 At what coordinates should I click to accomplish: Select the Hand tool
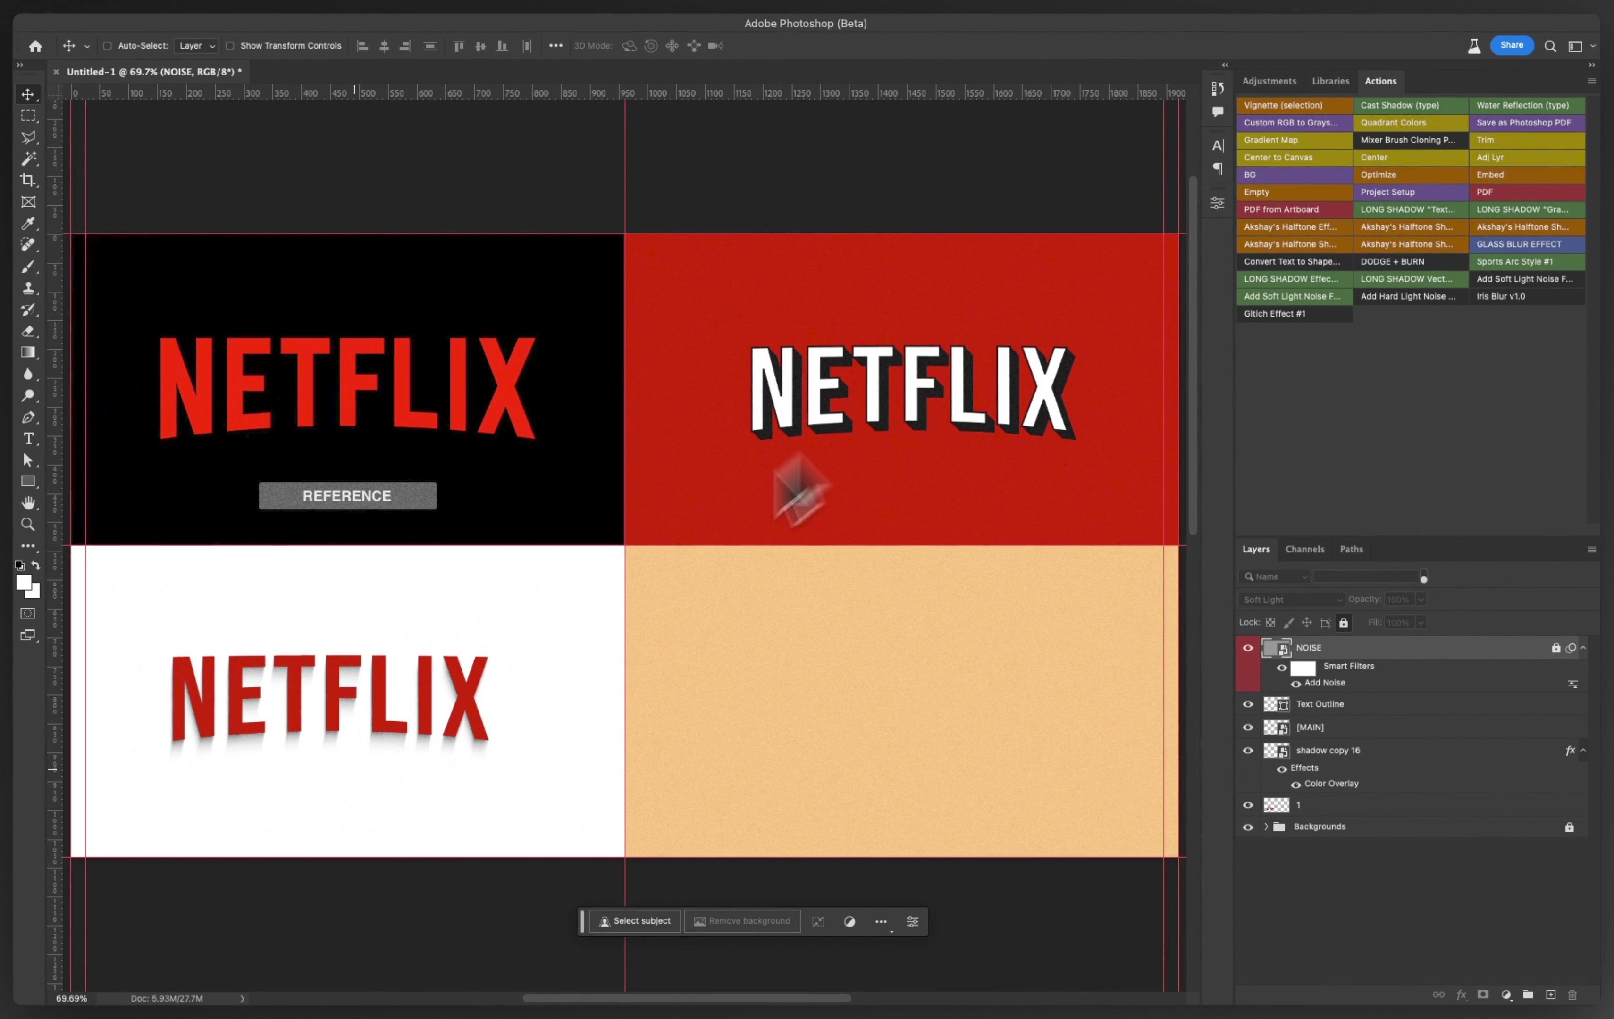click(28, 503)
